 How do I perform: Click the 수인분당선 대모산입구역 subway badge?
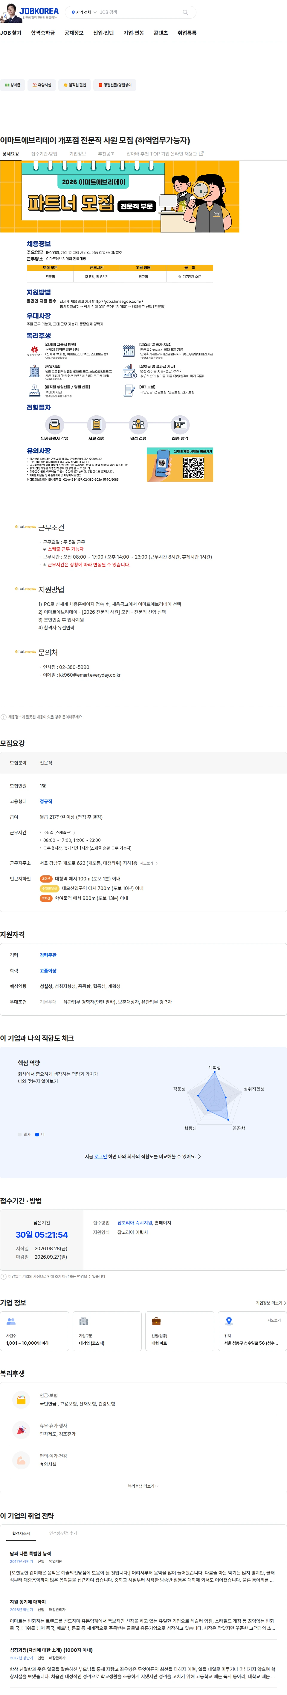click(49, 888)
